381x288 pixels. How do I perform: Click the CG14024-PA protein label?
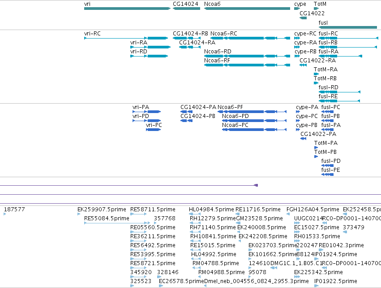(198, 107)
